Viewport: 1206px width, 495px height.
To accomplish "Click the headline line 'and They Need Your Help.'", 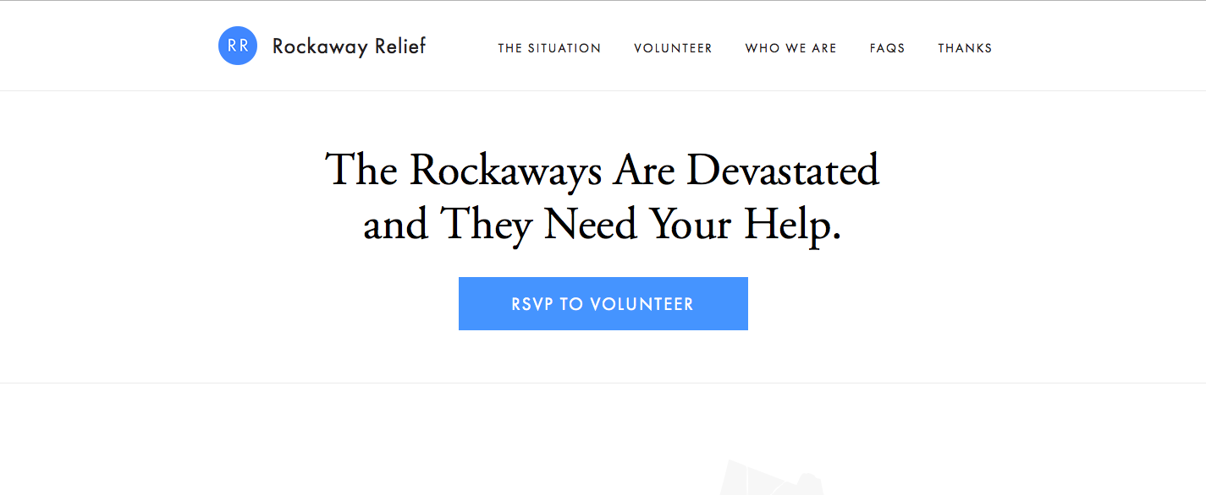I will pos(603,224).
